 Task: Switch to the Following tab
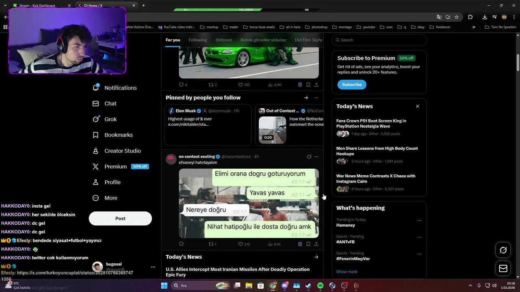click(198, 40)
